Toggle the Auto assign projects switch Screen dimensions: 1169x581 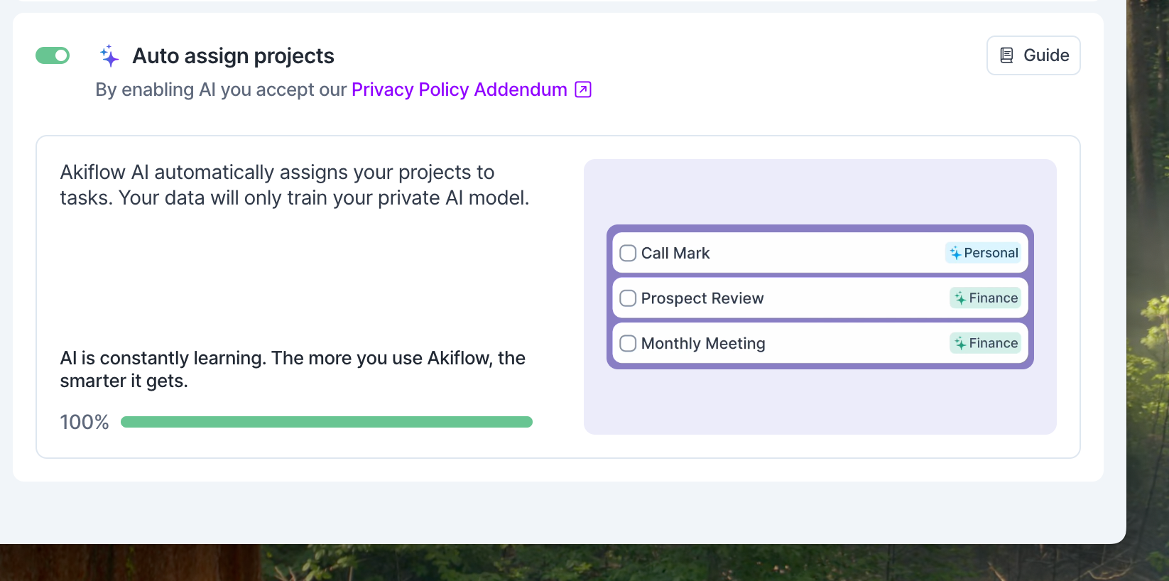[53, 55]
